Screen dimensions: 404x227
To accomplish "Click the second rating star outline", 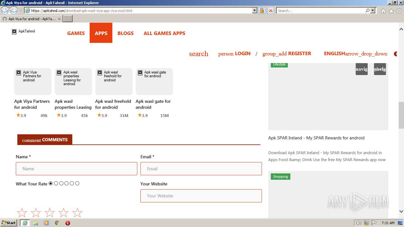I will [36, 213].
